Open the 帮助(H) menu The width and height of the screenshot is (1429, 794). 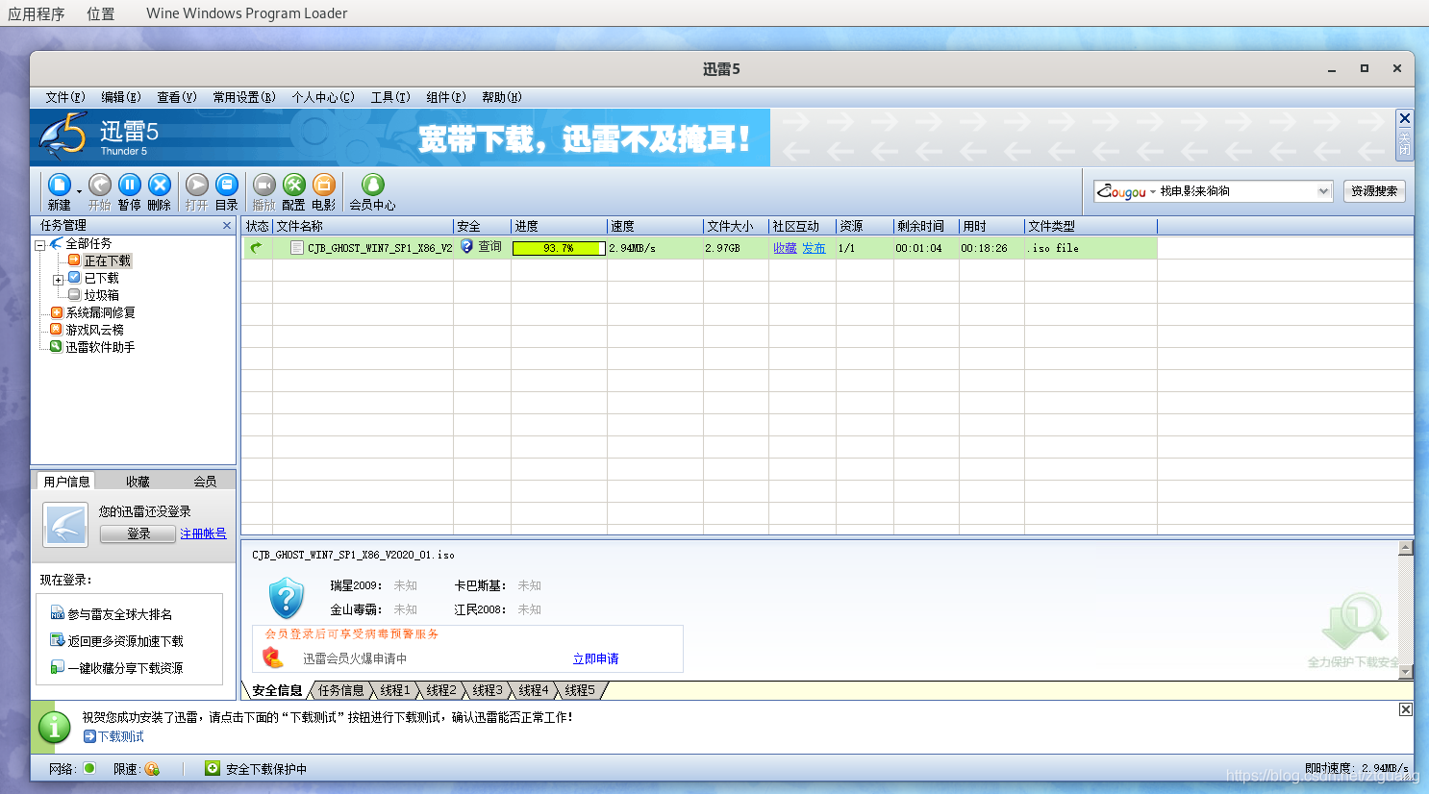[x=502, y=97]
